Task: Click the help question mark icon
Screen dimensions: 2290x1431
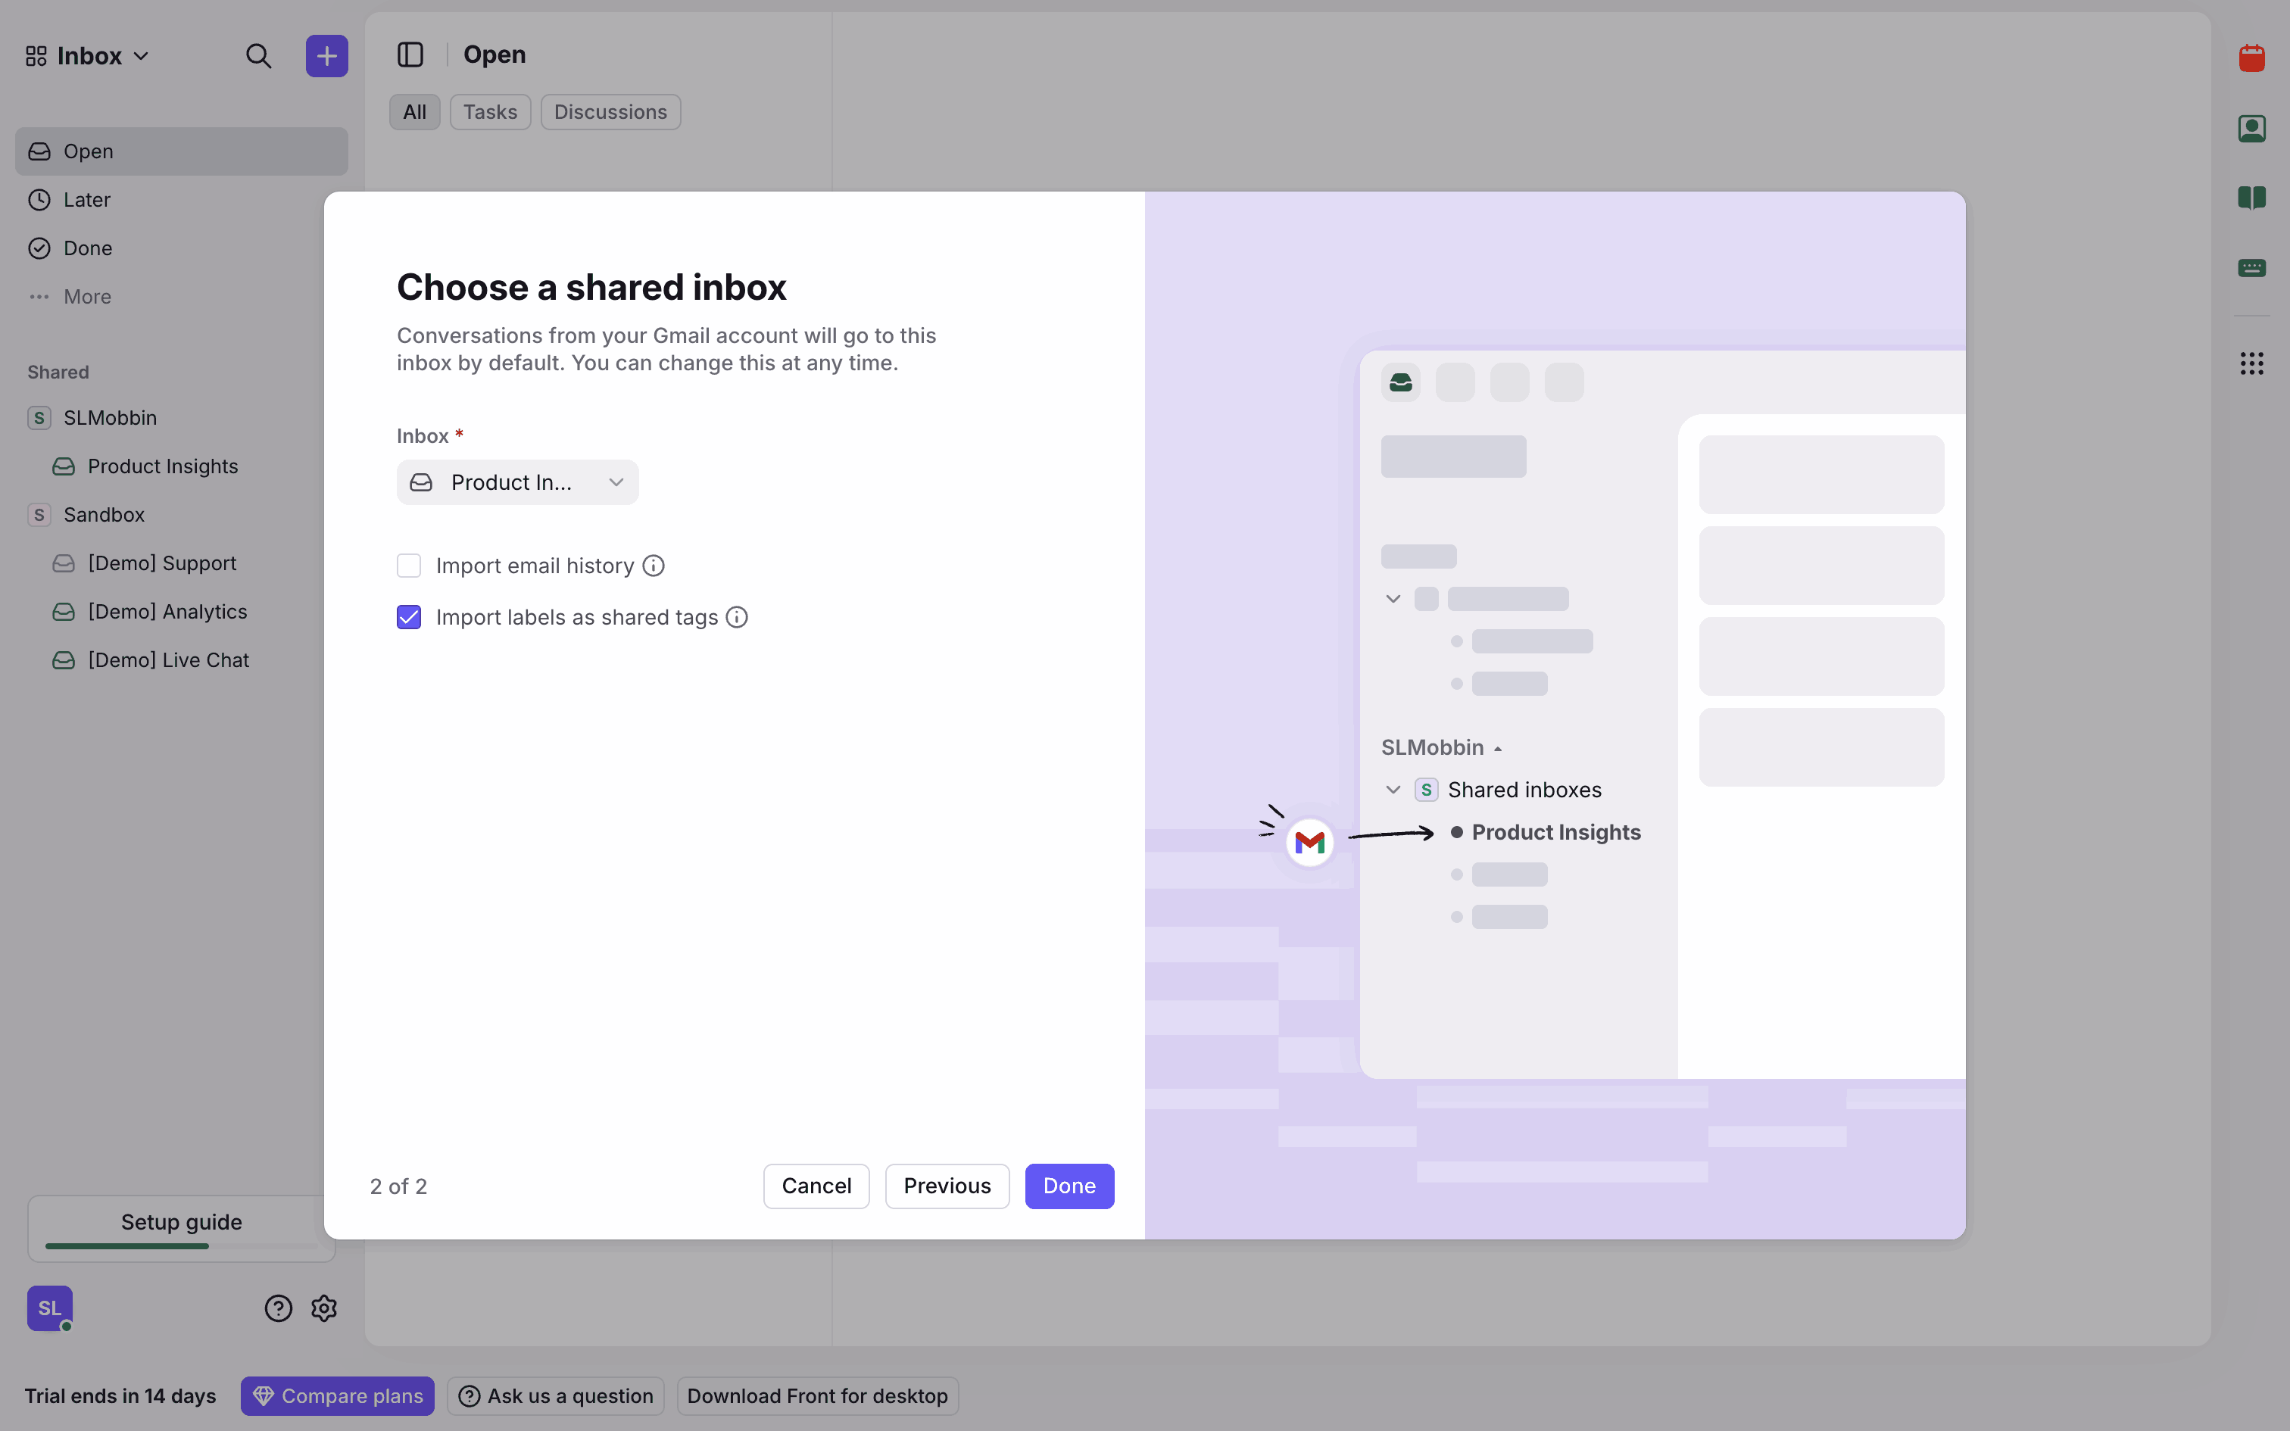Action: [x=278, y=1308]
